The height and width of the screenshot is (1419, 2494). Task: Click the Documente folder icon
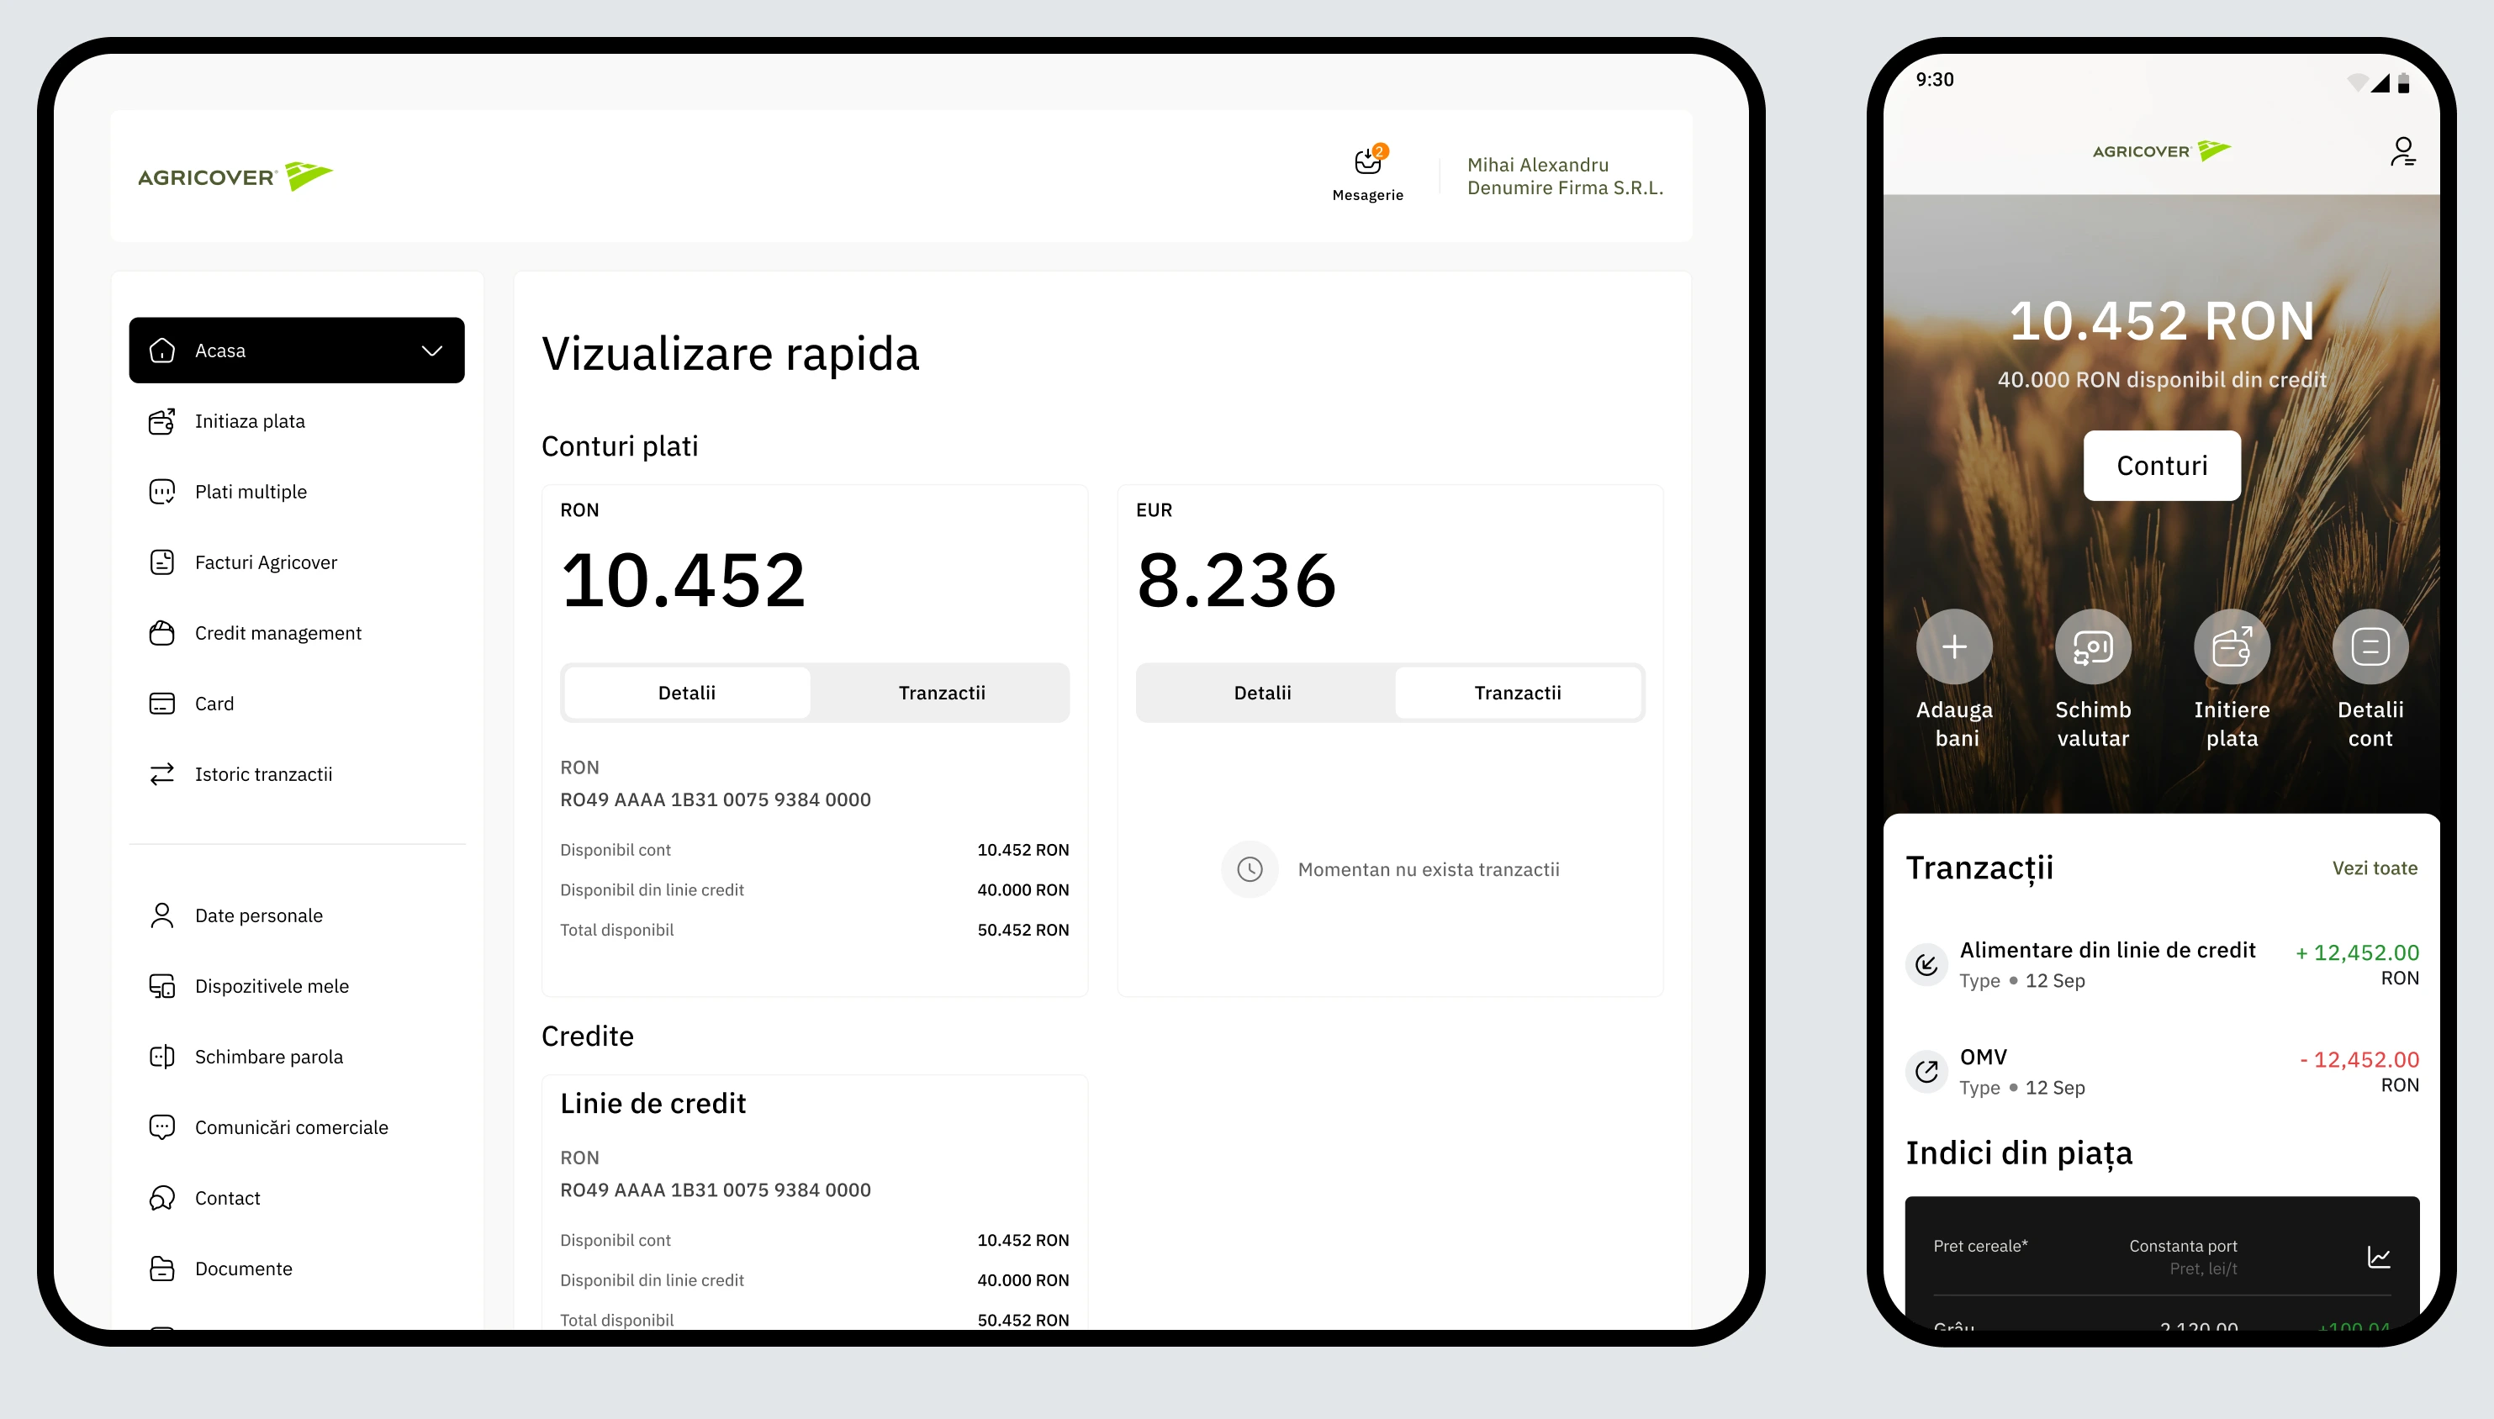[161, 1269]
